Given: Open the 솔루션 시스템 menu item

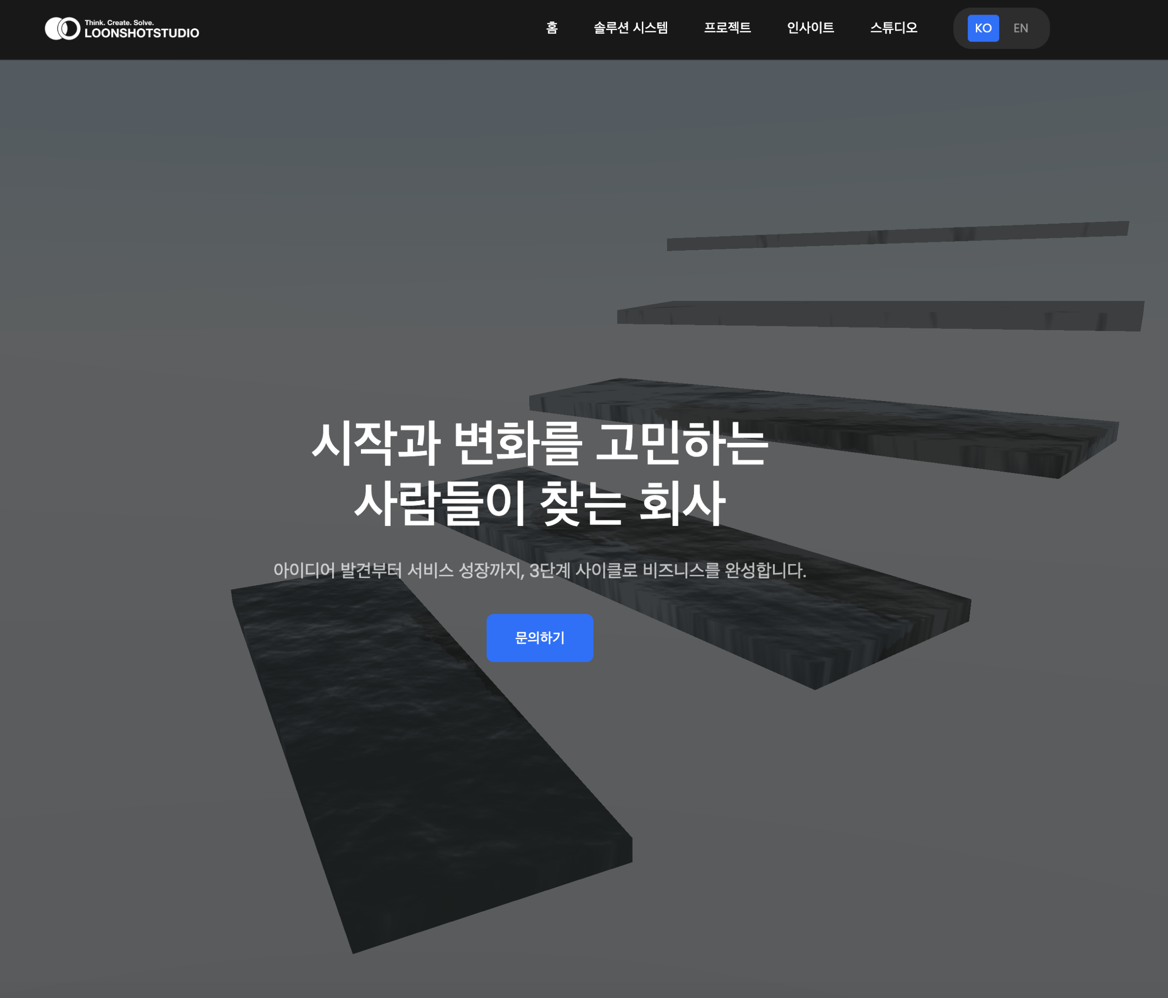Looking at the screenshot, I should pos(630,28).
